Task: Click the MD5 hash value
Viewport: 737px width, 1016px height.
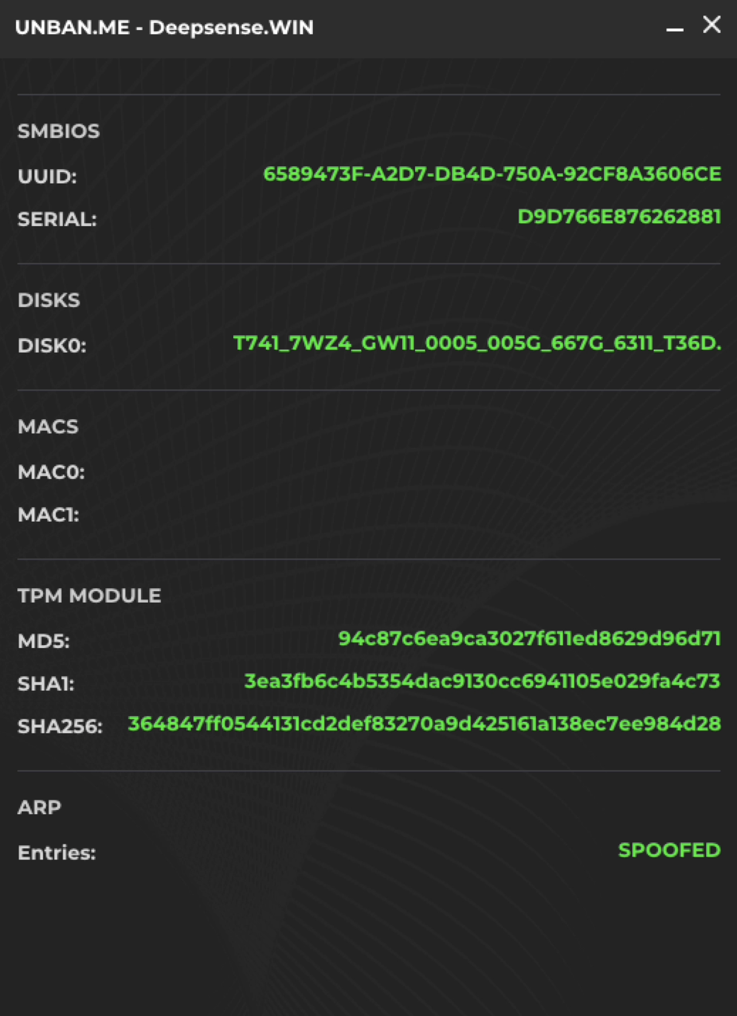Action: click(530, 640)
